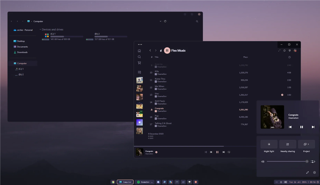Click the refresh button in File Explorer
Screen dimensions: 320x185
coord(165,21)
